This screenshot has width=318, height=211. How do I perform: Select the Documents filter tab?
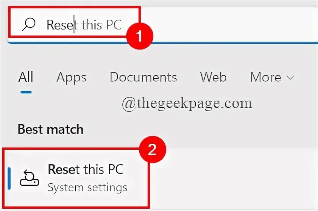[x=143, y=77]
